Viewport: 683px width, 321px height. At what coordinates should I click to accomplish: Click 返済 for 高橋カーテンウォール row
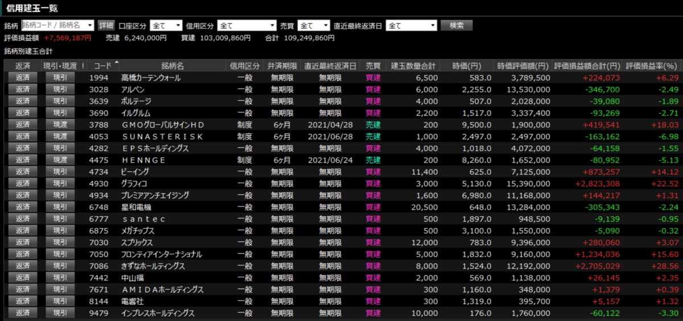coord(23,77)
